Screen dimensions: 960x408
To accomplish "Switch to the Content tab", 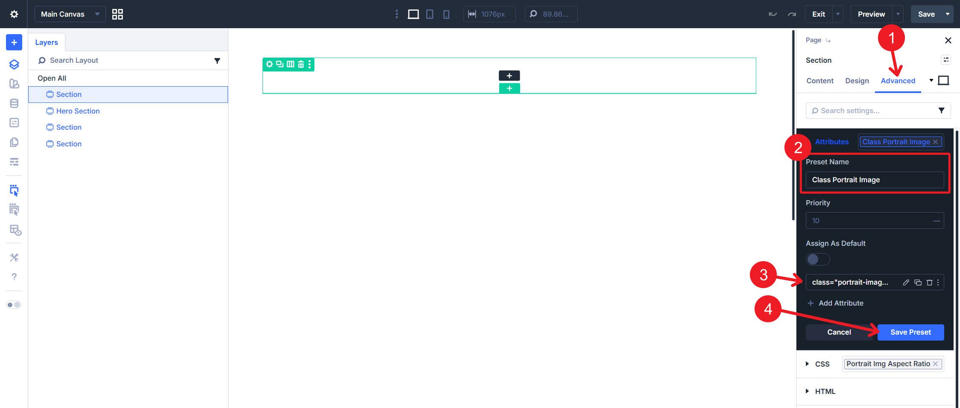I will [820, 81].
